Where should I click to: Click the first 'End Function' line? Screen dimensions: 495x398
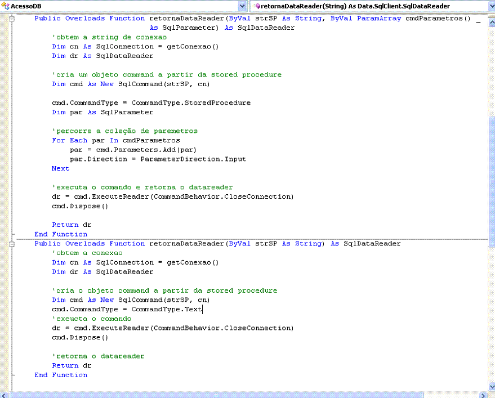coord(61,234)
